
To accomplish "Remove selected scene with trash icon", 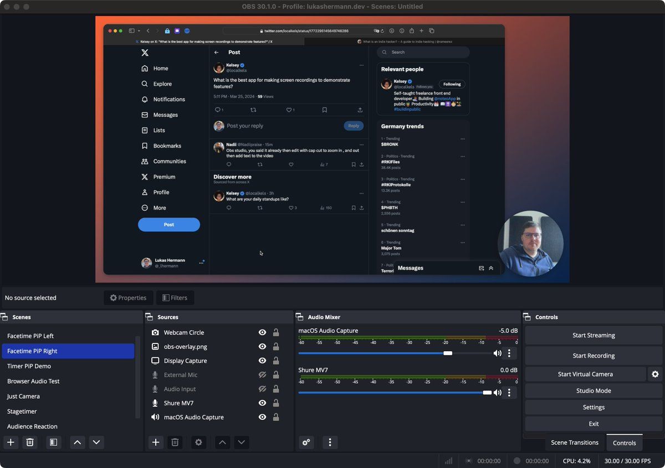I will coord(30,442).
